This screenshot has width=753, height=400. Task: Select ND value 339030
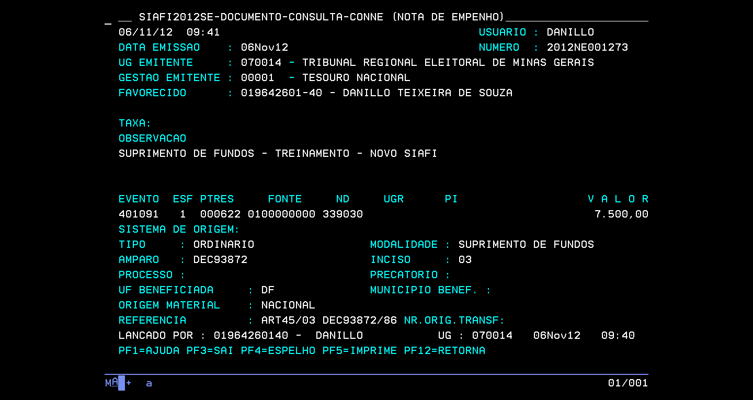coord(343,214)
